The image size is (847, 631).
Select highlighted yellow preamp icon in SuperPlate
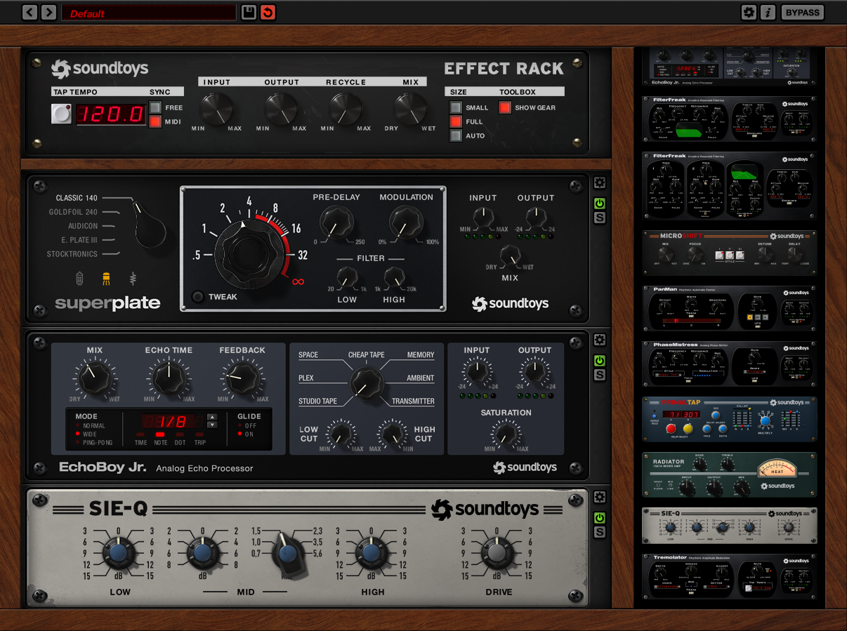click(x=106, y=279)
